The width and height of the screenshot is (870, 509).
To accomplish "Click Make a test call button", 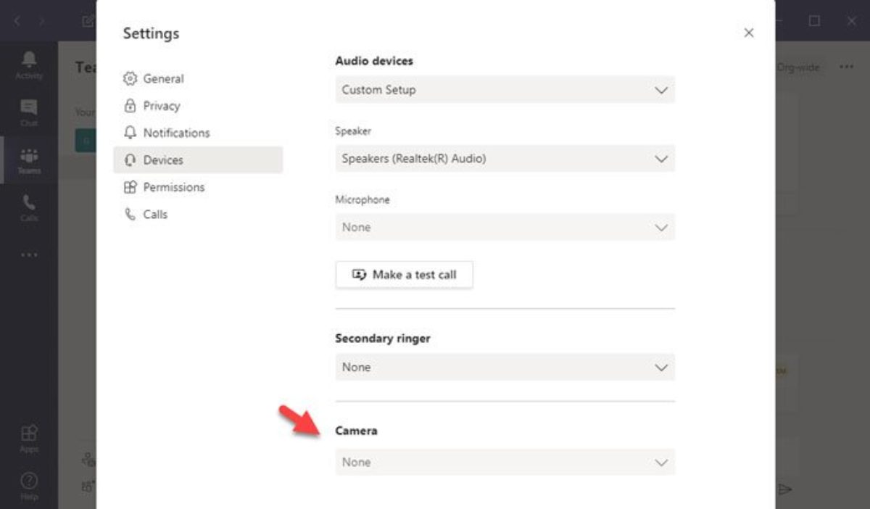I will (x=404, y=275).
